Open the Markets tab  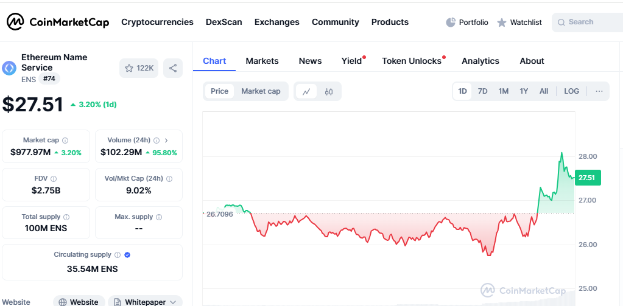(x=262, y=61)
